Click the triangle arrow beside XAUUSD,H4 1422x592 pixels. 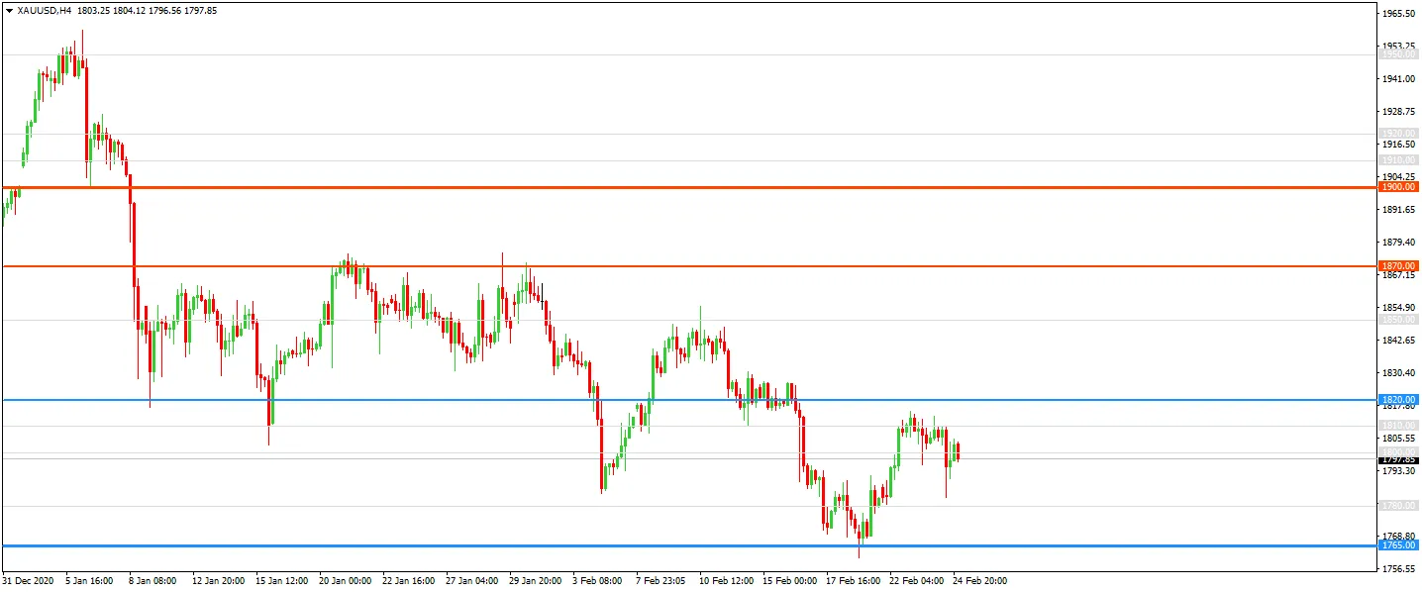point(9,10)
